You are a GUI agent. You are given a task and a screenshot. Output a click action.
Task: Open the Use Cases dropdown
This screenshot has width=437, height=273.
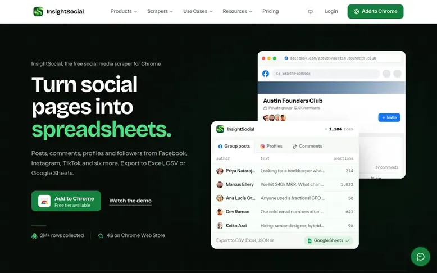198,11
